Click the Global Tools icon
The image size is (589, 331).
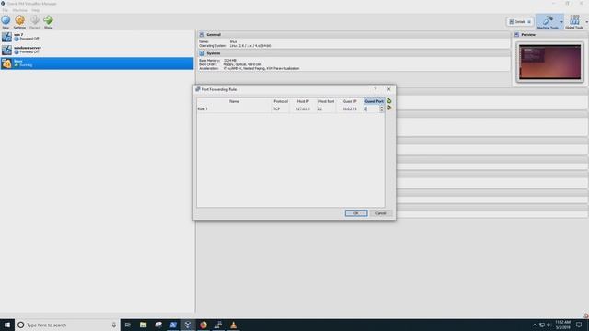(574, 22)
